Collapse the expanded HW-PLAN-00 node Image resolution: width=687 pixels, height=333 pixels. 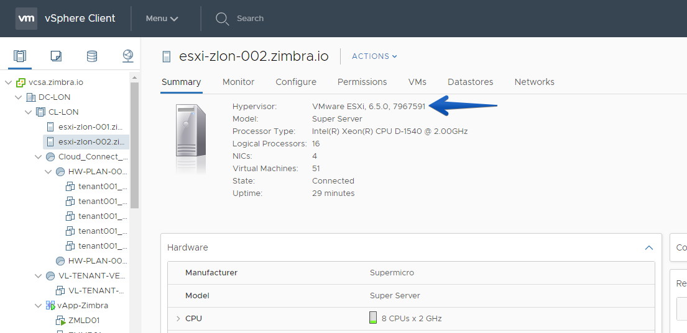pyautogui.click(x=48, y=172)
